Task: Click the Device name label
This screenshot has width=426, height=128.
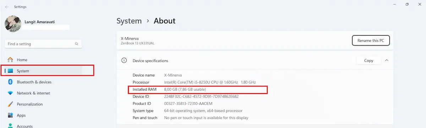Action: coord(144,75)
